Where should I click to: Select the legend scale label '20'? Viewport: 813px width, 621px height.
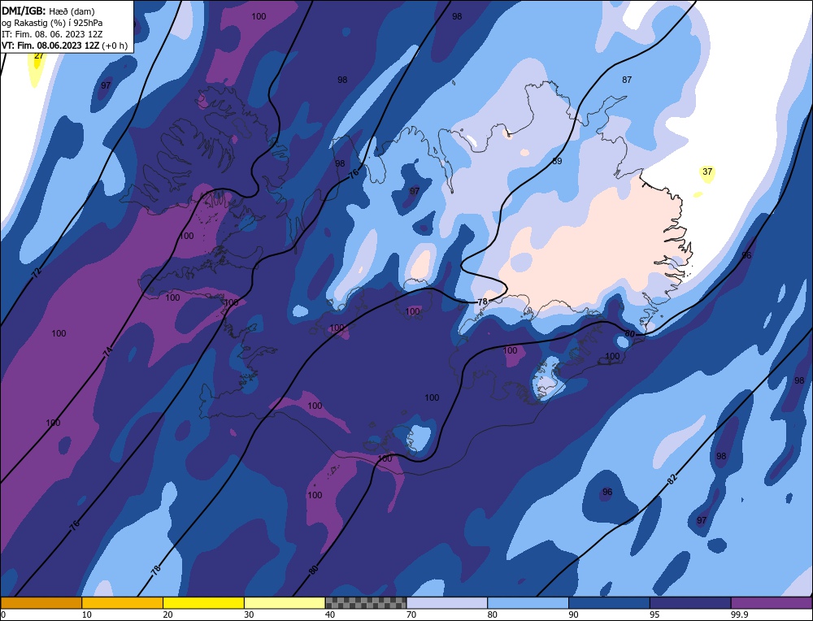tap(168, 614)
